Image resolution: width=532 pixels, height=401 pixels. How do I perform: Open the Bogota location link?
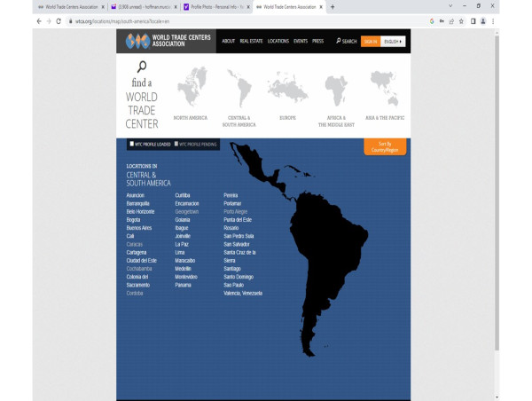coord(133,220)
